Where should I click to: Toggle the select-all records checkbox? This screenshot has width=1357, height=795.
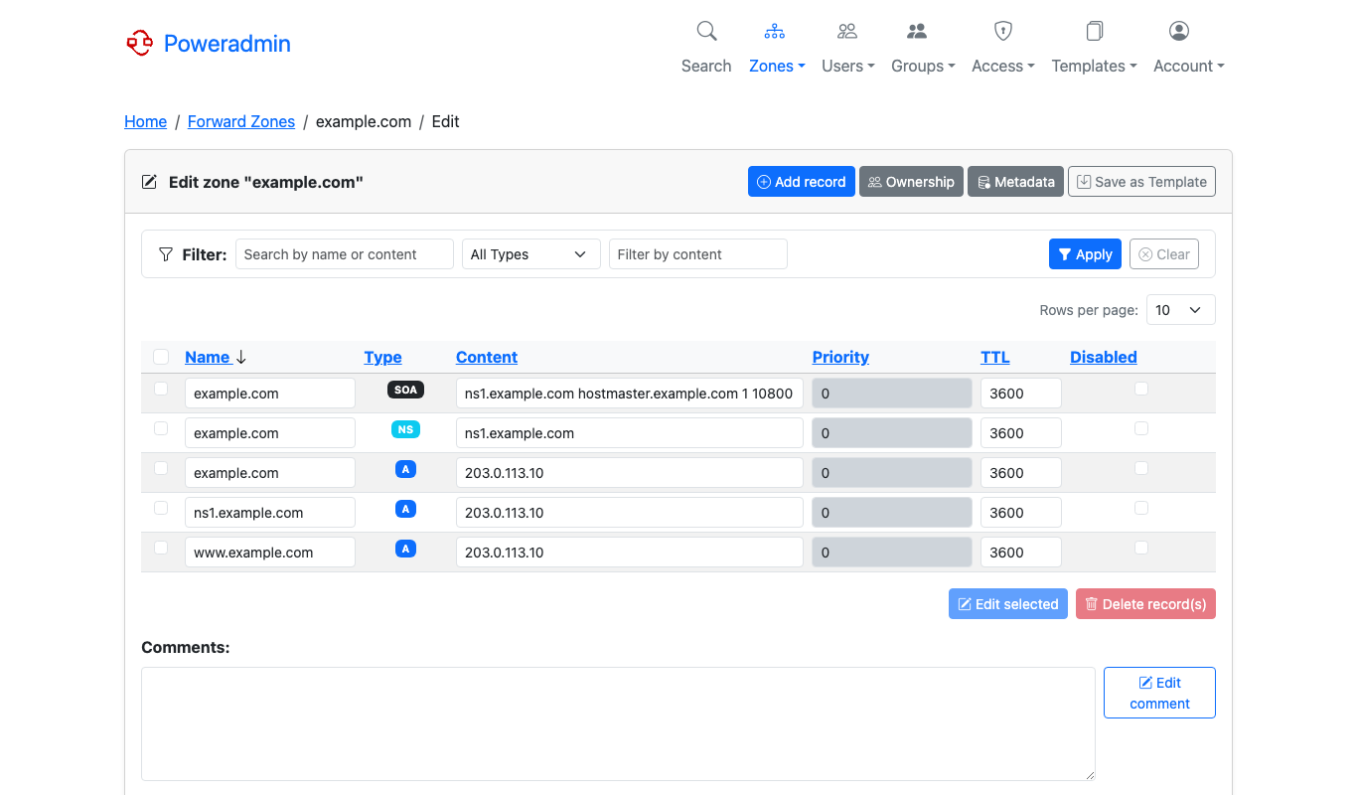(161, 357)
